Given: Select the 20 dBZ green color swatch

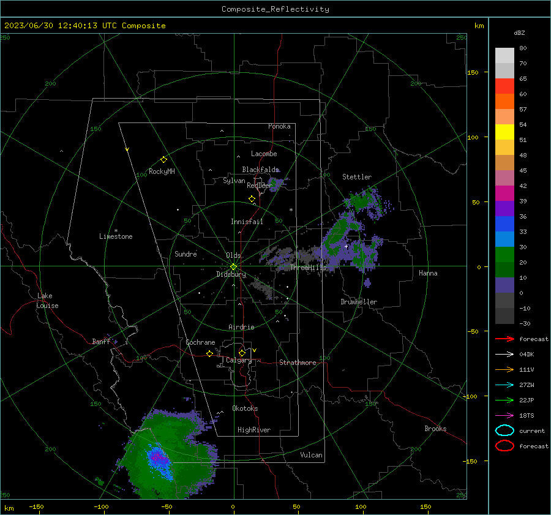Looking at the screenshot, I should point(504,255).
